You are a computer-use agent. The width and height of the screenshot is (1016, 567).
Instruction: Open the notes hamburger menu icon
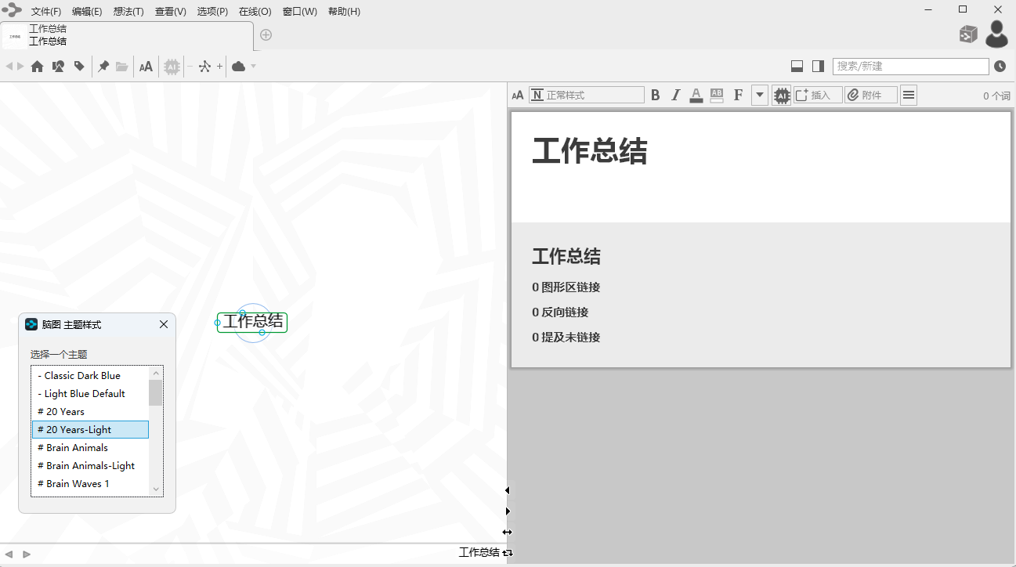click(x=909, y=95)
